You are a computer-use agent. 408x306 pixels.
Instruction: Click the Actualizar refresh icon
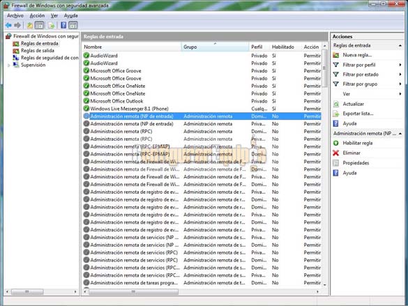click(336, 104)
